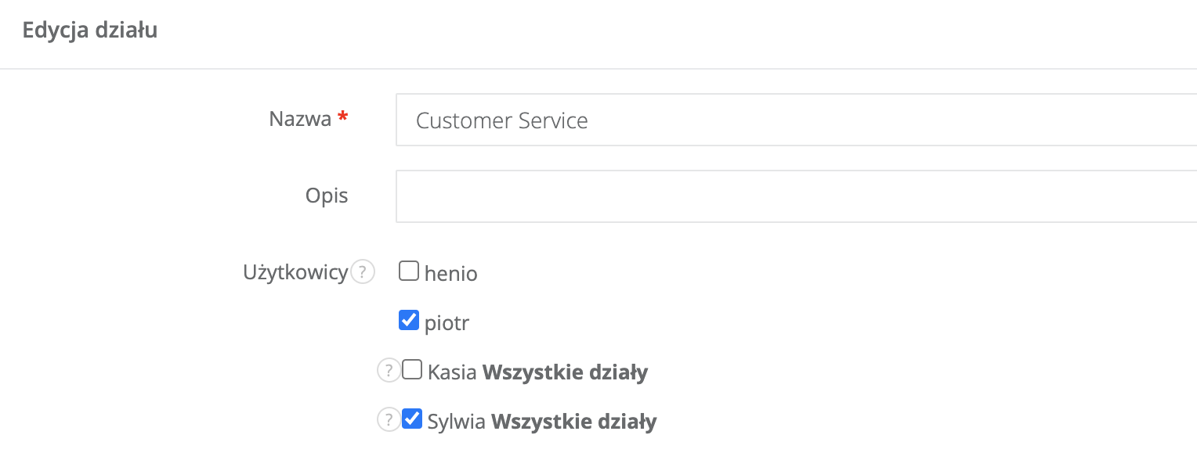Viewport: 1197px width, 460px height.
Task: Tick the Kasia user checkbox
Action: pyautogui.click(x=412, y=370)
